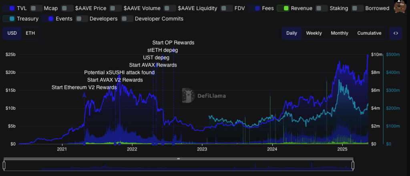
Task: Switch on $AAVE Liquidity toggle
Action: [170, 8]
